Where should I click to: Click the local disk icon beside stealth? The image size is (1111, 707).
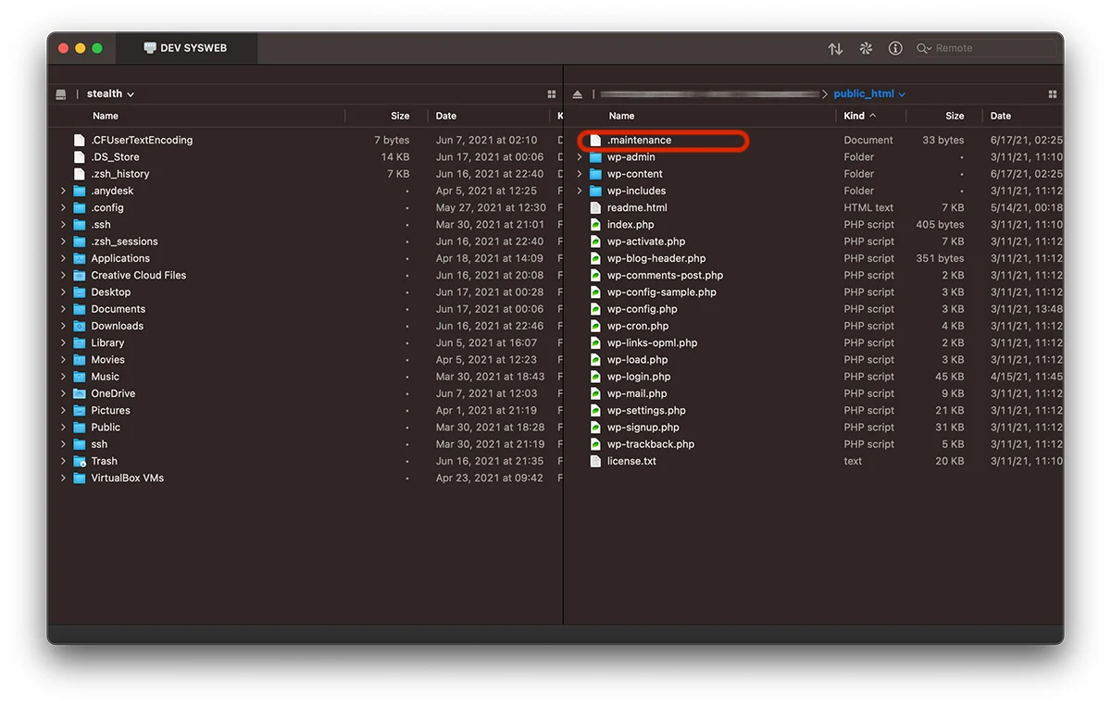[61, 93]
